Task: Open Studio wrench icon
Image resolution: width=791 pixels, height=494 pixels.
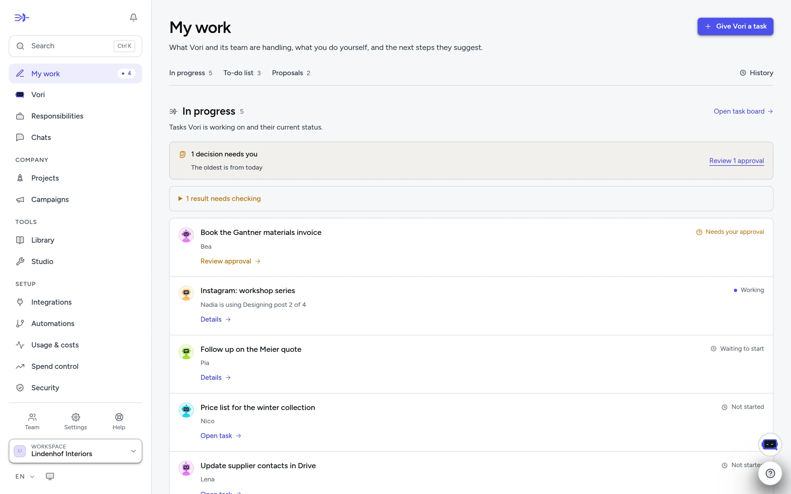Action: pyautogui.click(x=20, y=261)
